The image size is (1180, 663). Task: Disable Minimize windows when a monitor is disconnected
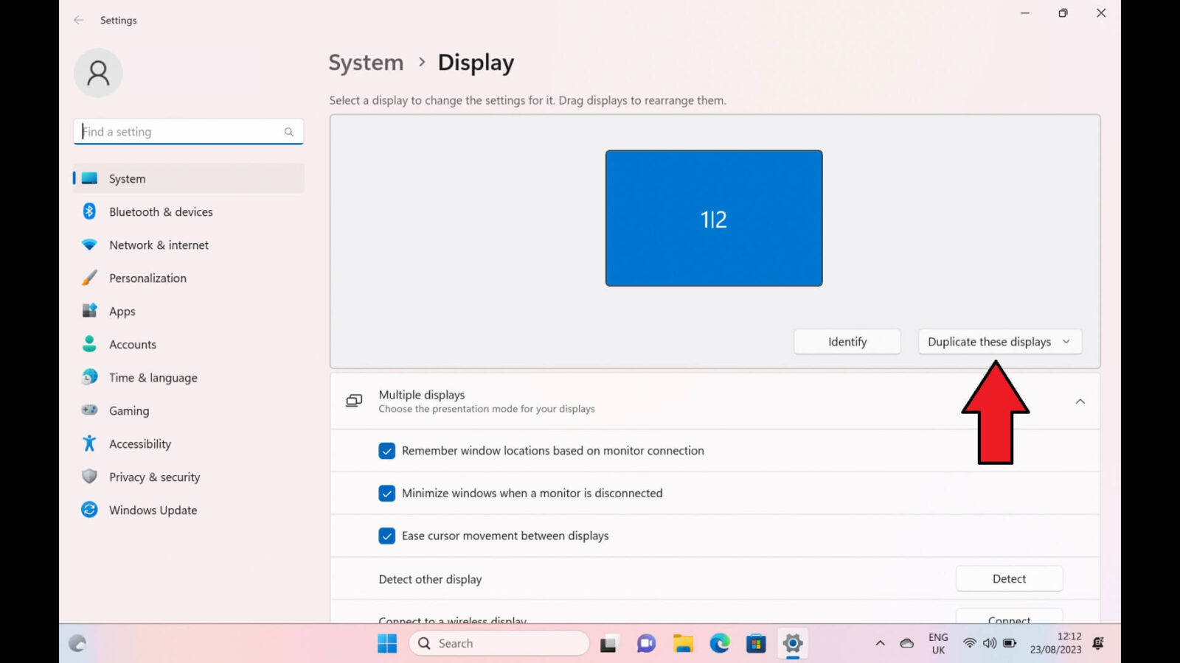point(387,493)
